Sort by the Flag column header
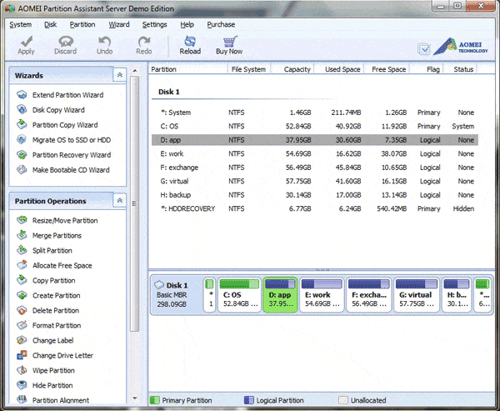The image size is (500, 411). (427, 69)
